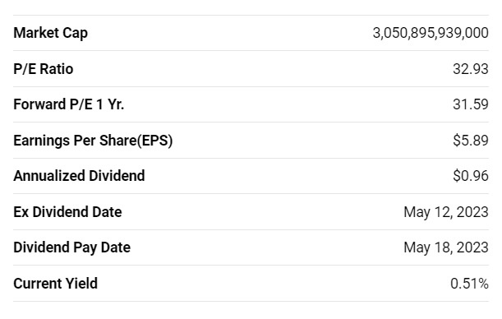Click the Market Cap label

51,34
